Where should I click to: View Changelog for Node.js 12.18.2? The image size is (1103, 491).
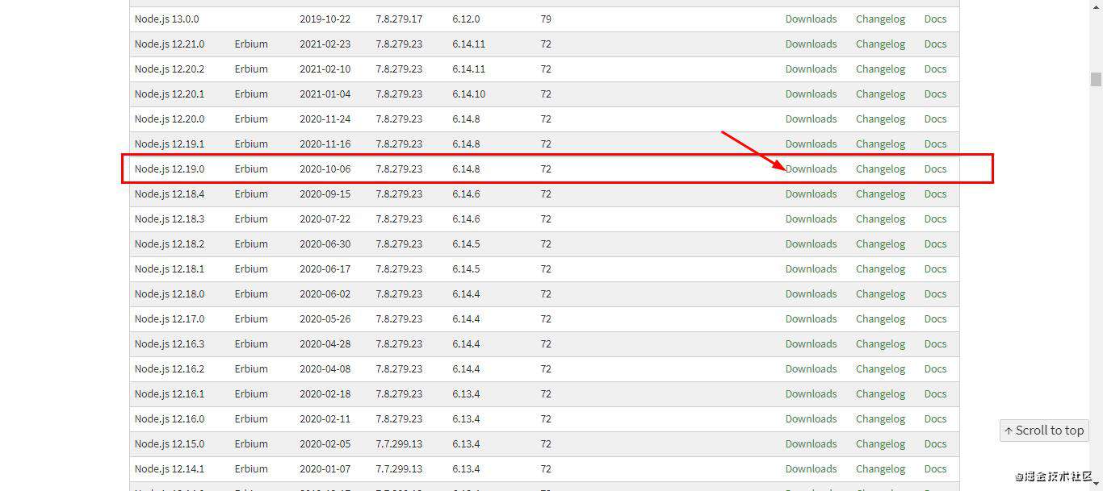click(880, 243)
